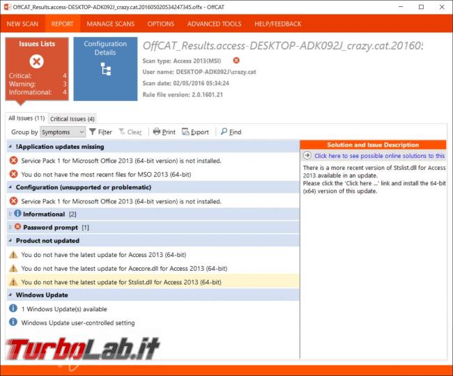453x376 pixels.
Task: Maximize the OffCAT window
Action: [421, 7]
